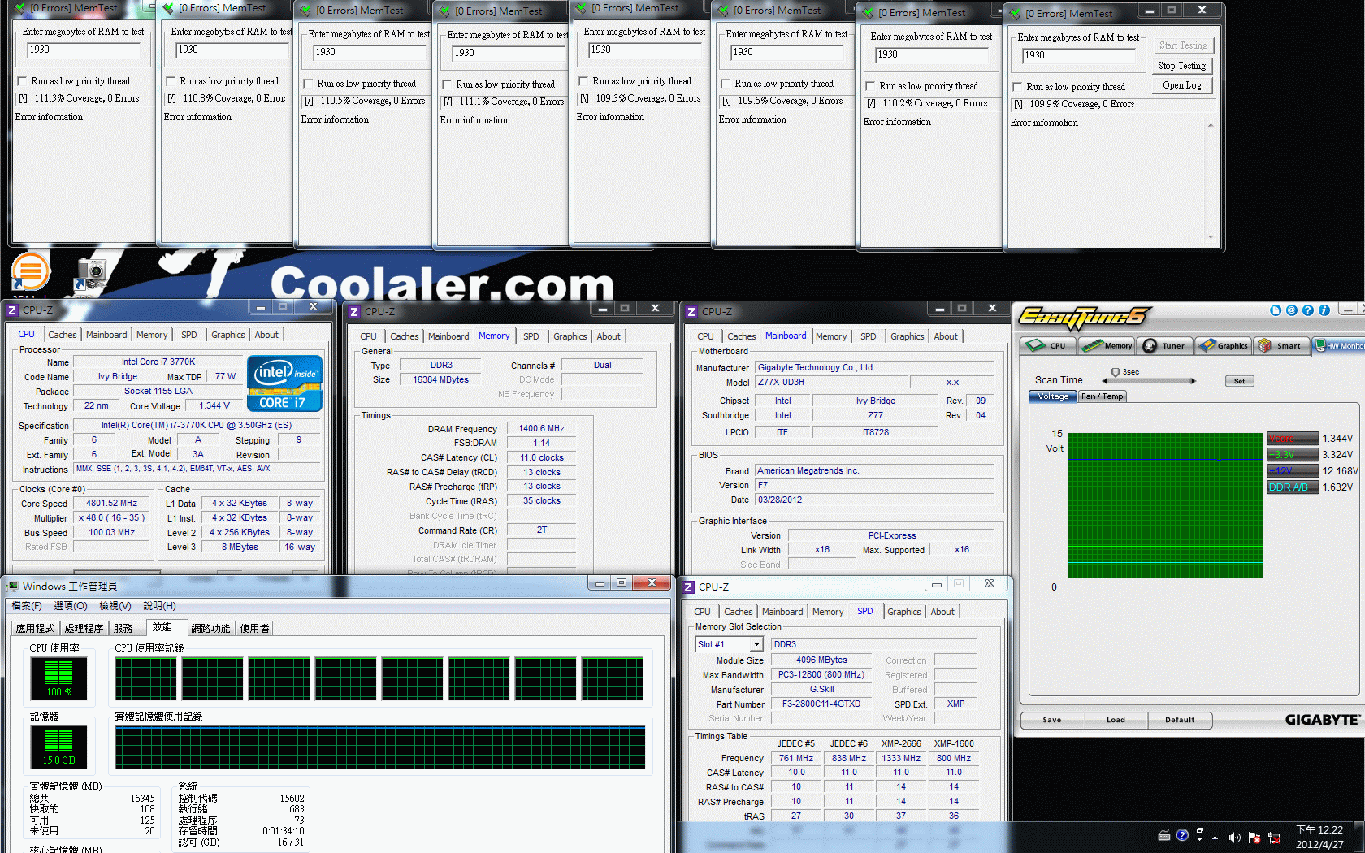Click the EasyTune6 info icon
Screen dimensions: 1365x853
tap(1324, 310)
